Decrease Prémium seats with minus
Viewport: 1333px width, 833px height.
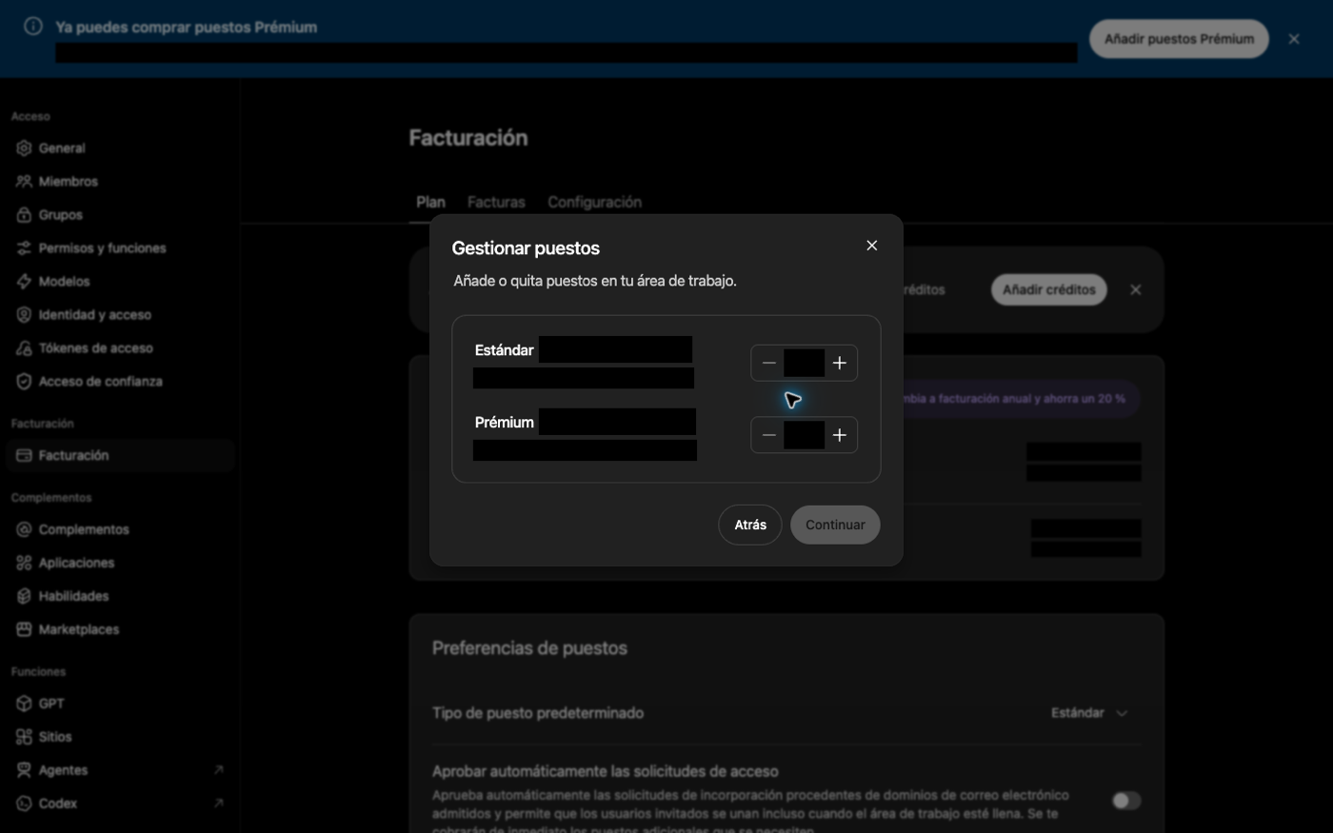pyautogui.click(x=768, y=435)
